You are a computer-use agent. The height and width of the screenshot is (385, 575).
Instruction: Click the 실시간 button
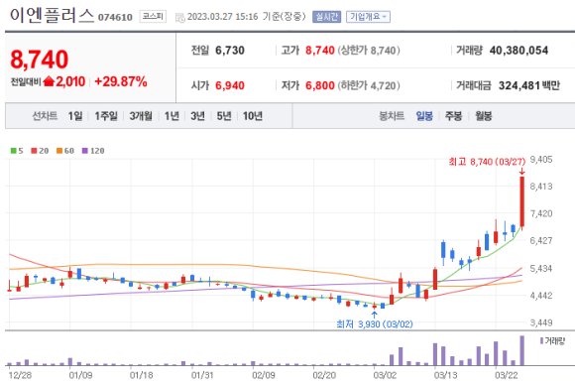[x=326, y=17]
